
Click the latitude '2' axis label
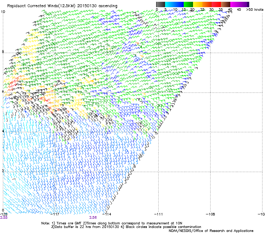point(3,171)
